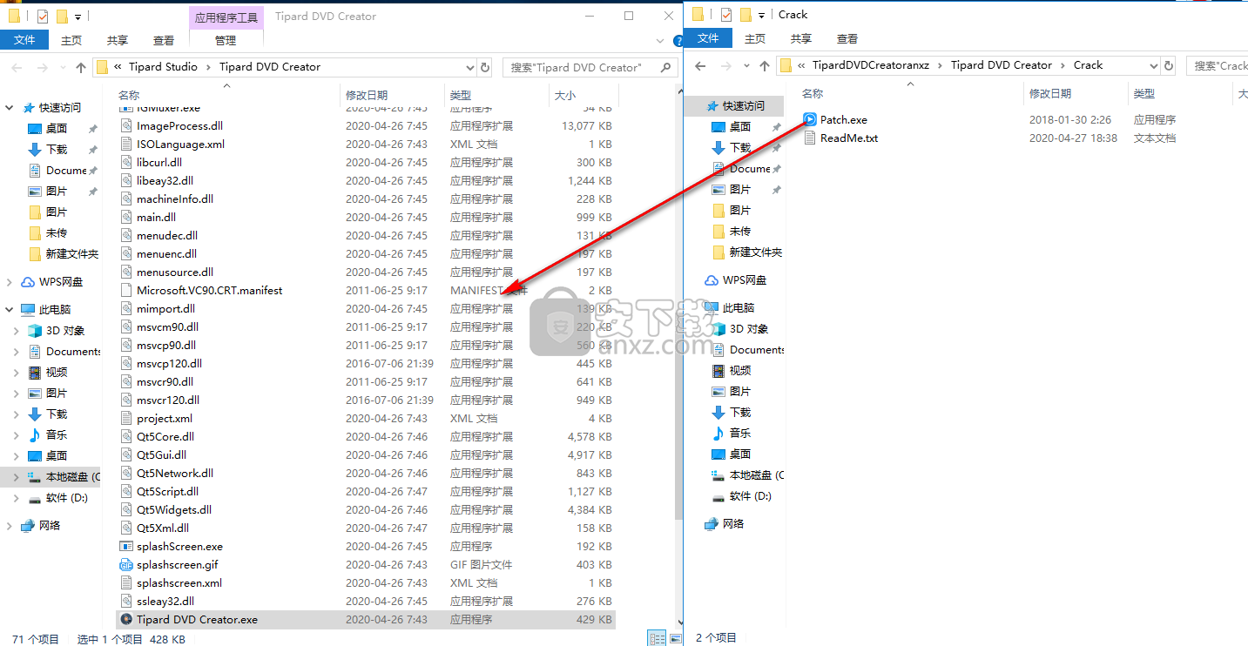Click search box in Tipard DVD Creator window

coord(590,67)
